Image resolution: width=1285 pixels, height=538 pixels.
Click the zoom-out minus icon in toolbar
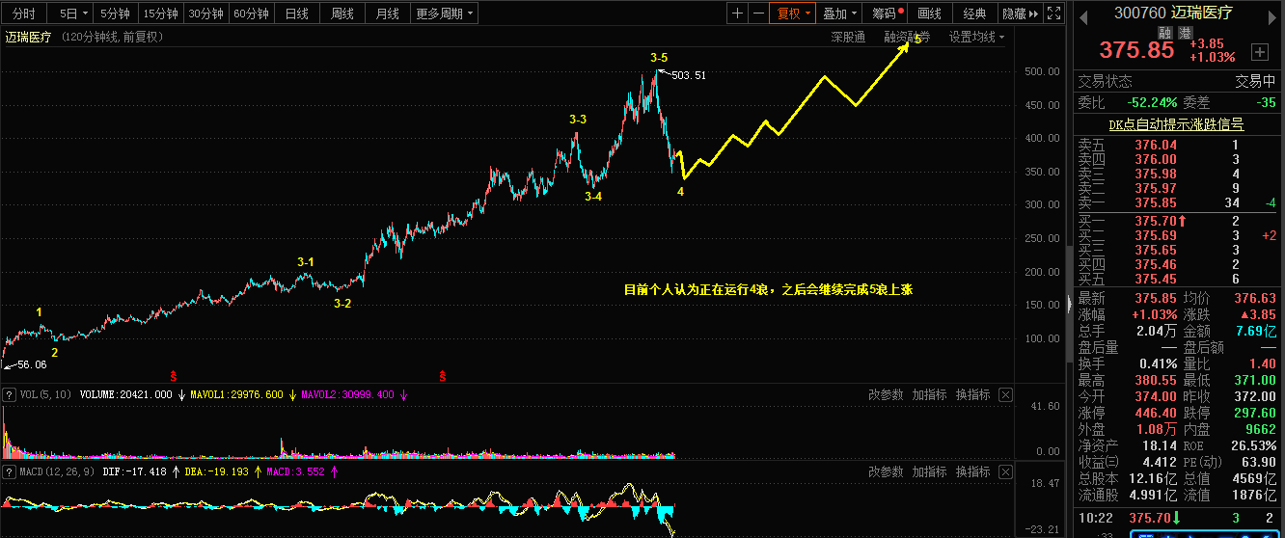[758, 13]
